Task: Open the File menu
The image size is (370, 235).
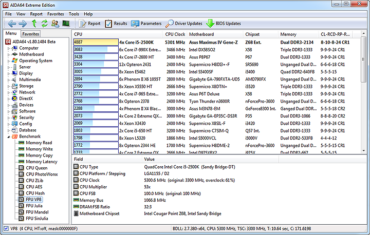Action: pyautogui.click(x=9, y=14)
